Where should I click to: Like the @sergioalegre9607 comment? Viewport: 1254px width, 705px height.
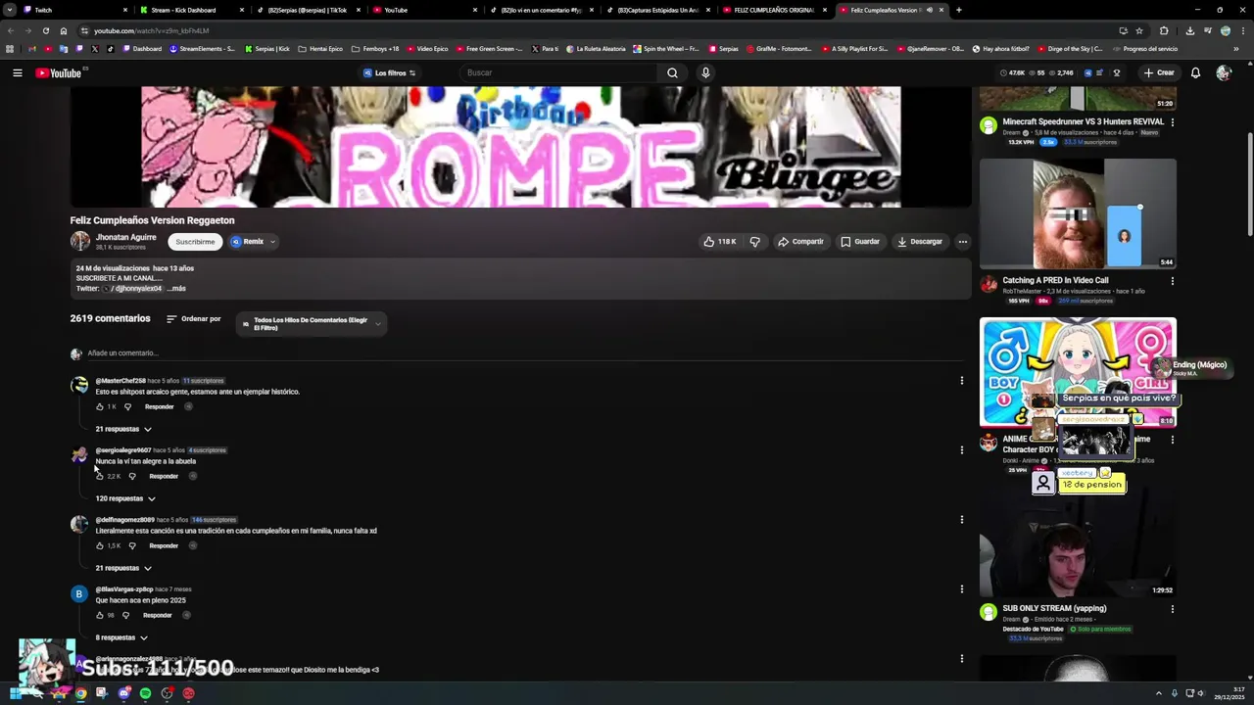point(100,476)
